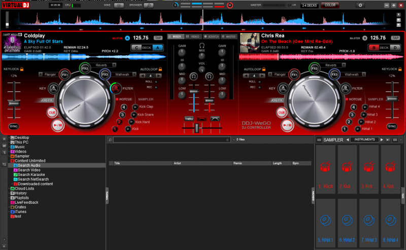Decrease autoloop length on right deck

coord(246,76)
